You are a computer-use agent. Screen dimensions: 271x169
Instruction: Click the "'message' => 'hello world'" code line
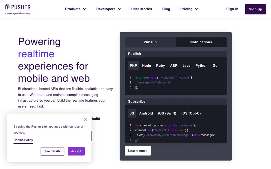[x=154, y=82]
